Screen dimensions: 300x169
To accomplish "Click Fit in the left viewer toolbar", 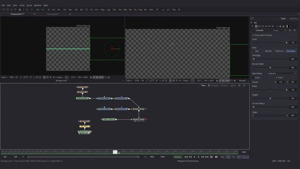I will (x=17, y=77).
